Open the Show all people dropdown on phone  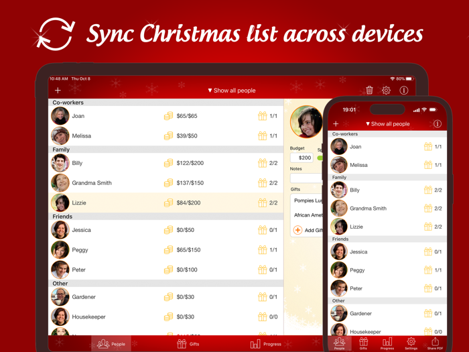(388, 124)
